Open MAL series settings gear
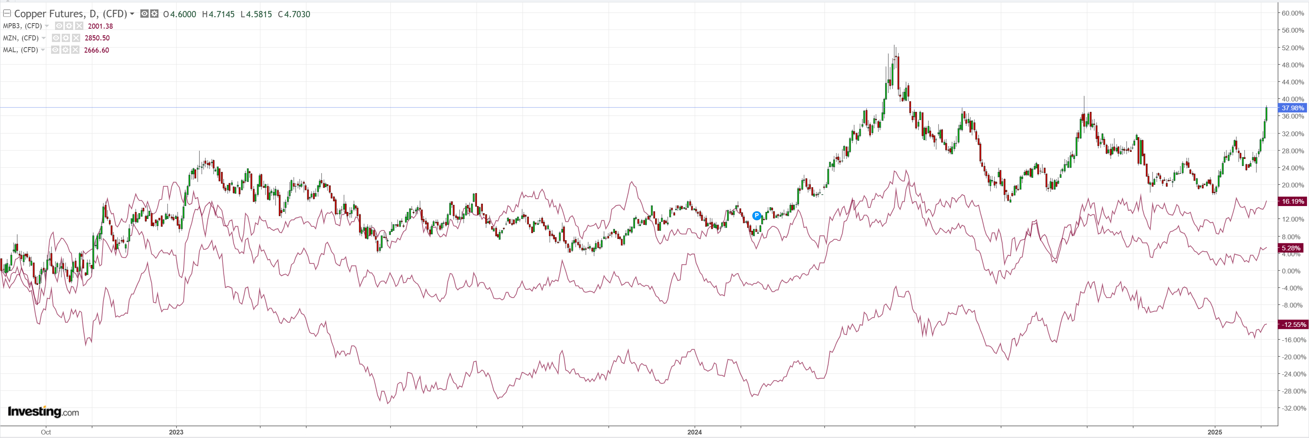The image size is (1309, 438). click(x=65, y=50)
